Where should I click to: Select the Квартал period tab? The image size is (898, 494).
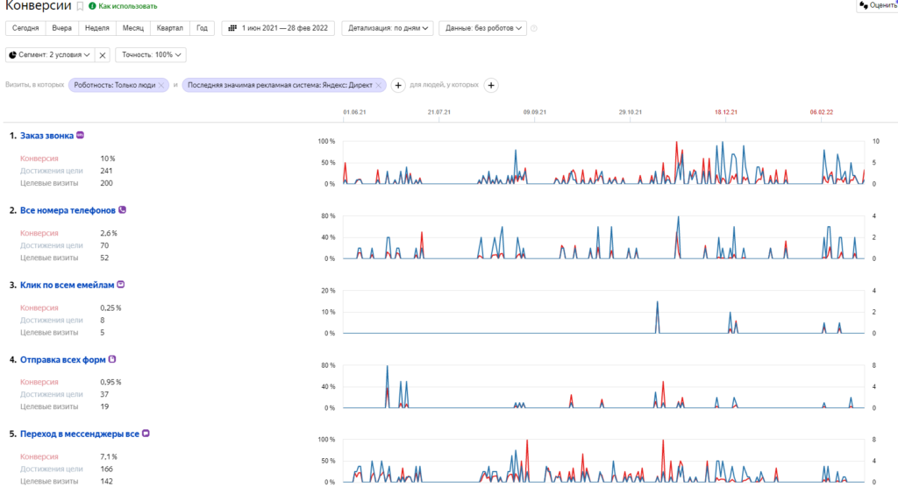169,28
